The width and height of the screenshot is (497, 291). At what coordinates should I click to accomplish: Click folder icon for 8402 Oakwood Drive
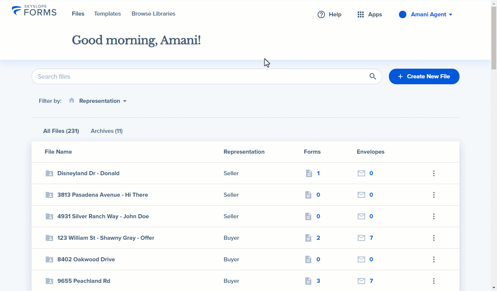[x=49, y=259]
